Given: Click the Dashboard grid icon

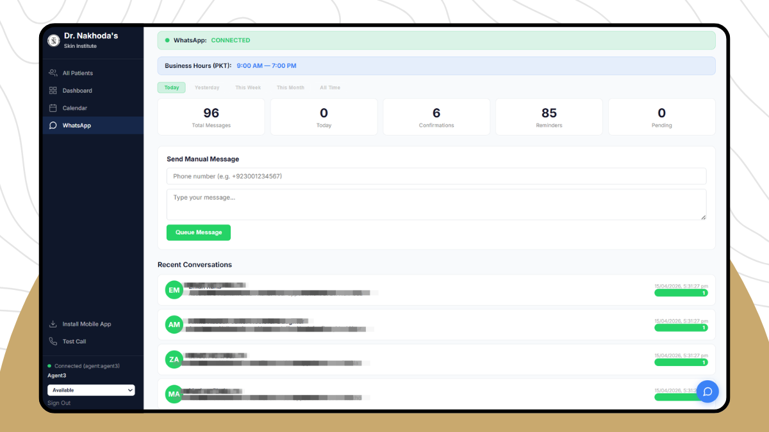Looking at the screenshot, I should point(53,90).
